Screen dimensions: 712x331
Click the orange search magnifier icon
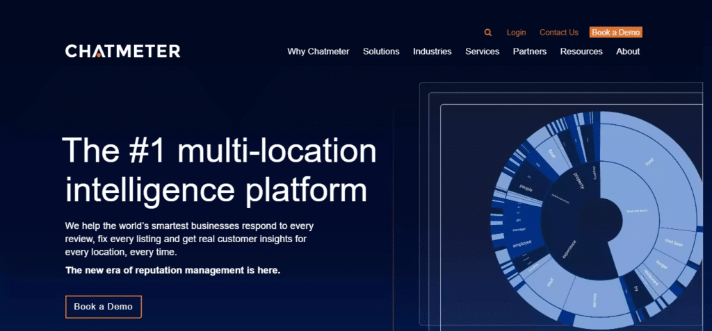(x=487, y=33)
